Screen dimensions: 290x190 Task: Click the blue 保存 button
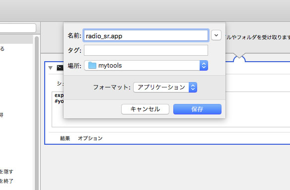pos(197,109)
